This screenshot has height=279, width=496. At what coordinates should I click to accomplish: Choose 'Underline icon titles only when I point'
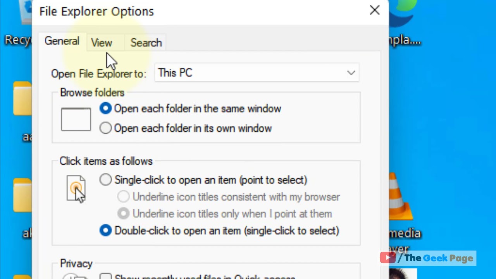pos(123,214)
